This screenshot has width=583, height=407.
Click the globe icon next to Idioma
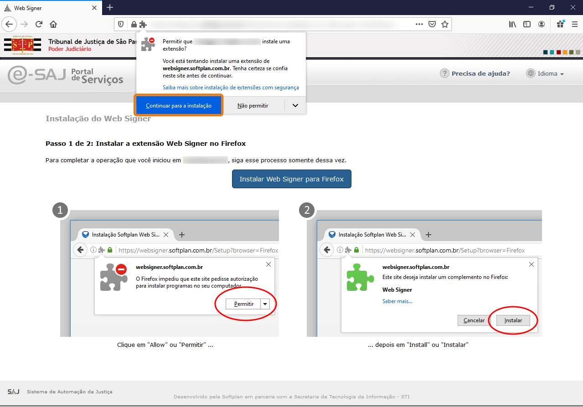(x=531, y=73)
